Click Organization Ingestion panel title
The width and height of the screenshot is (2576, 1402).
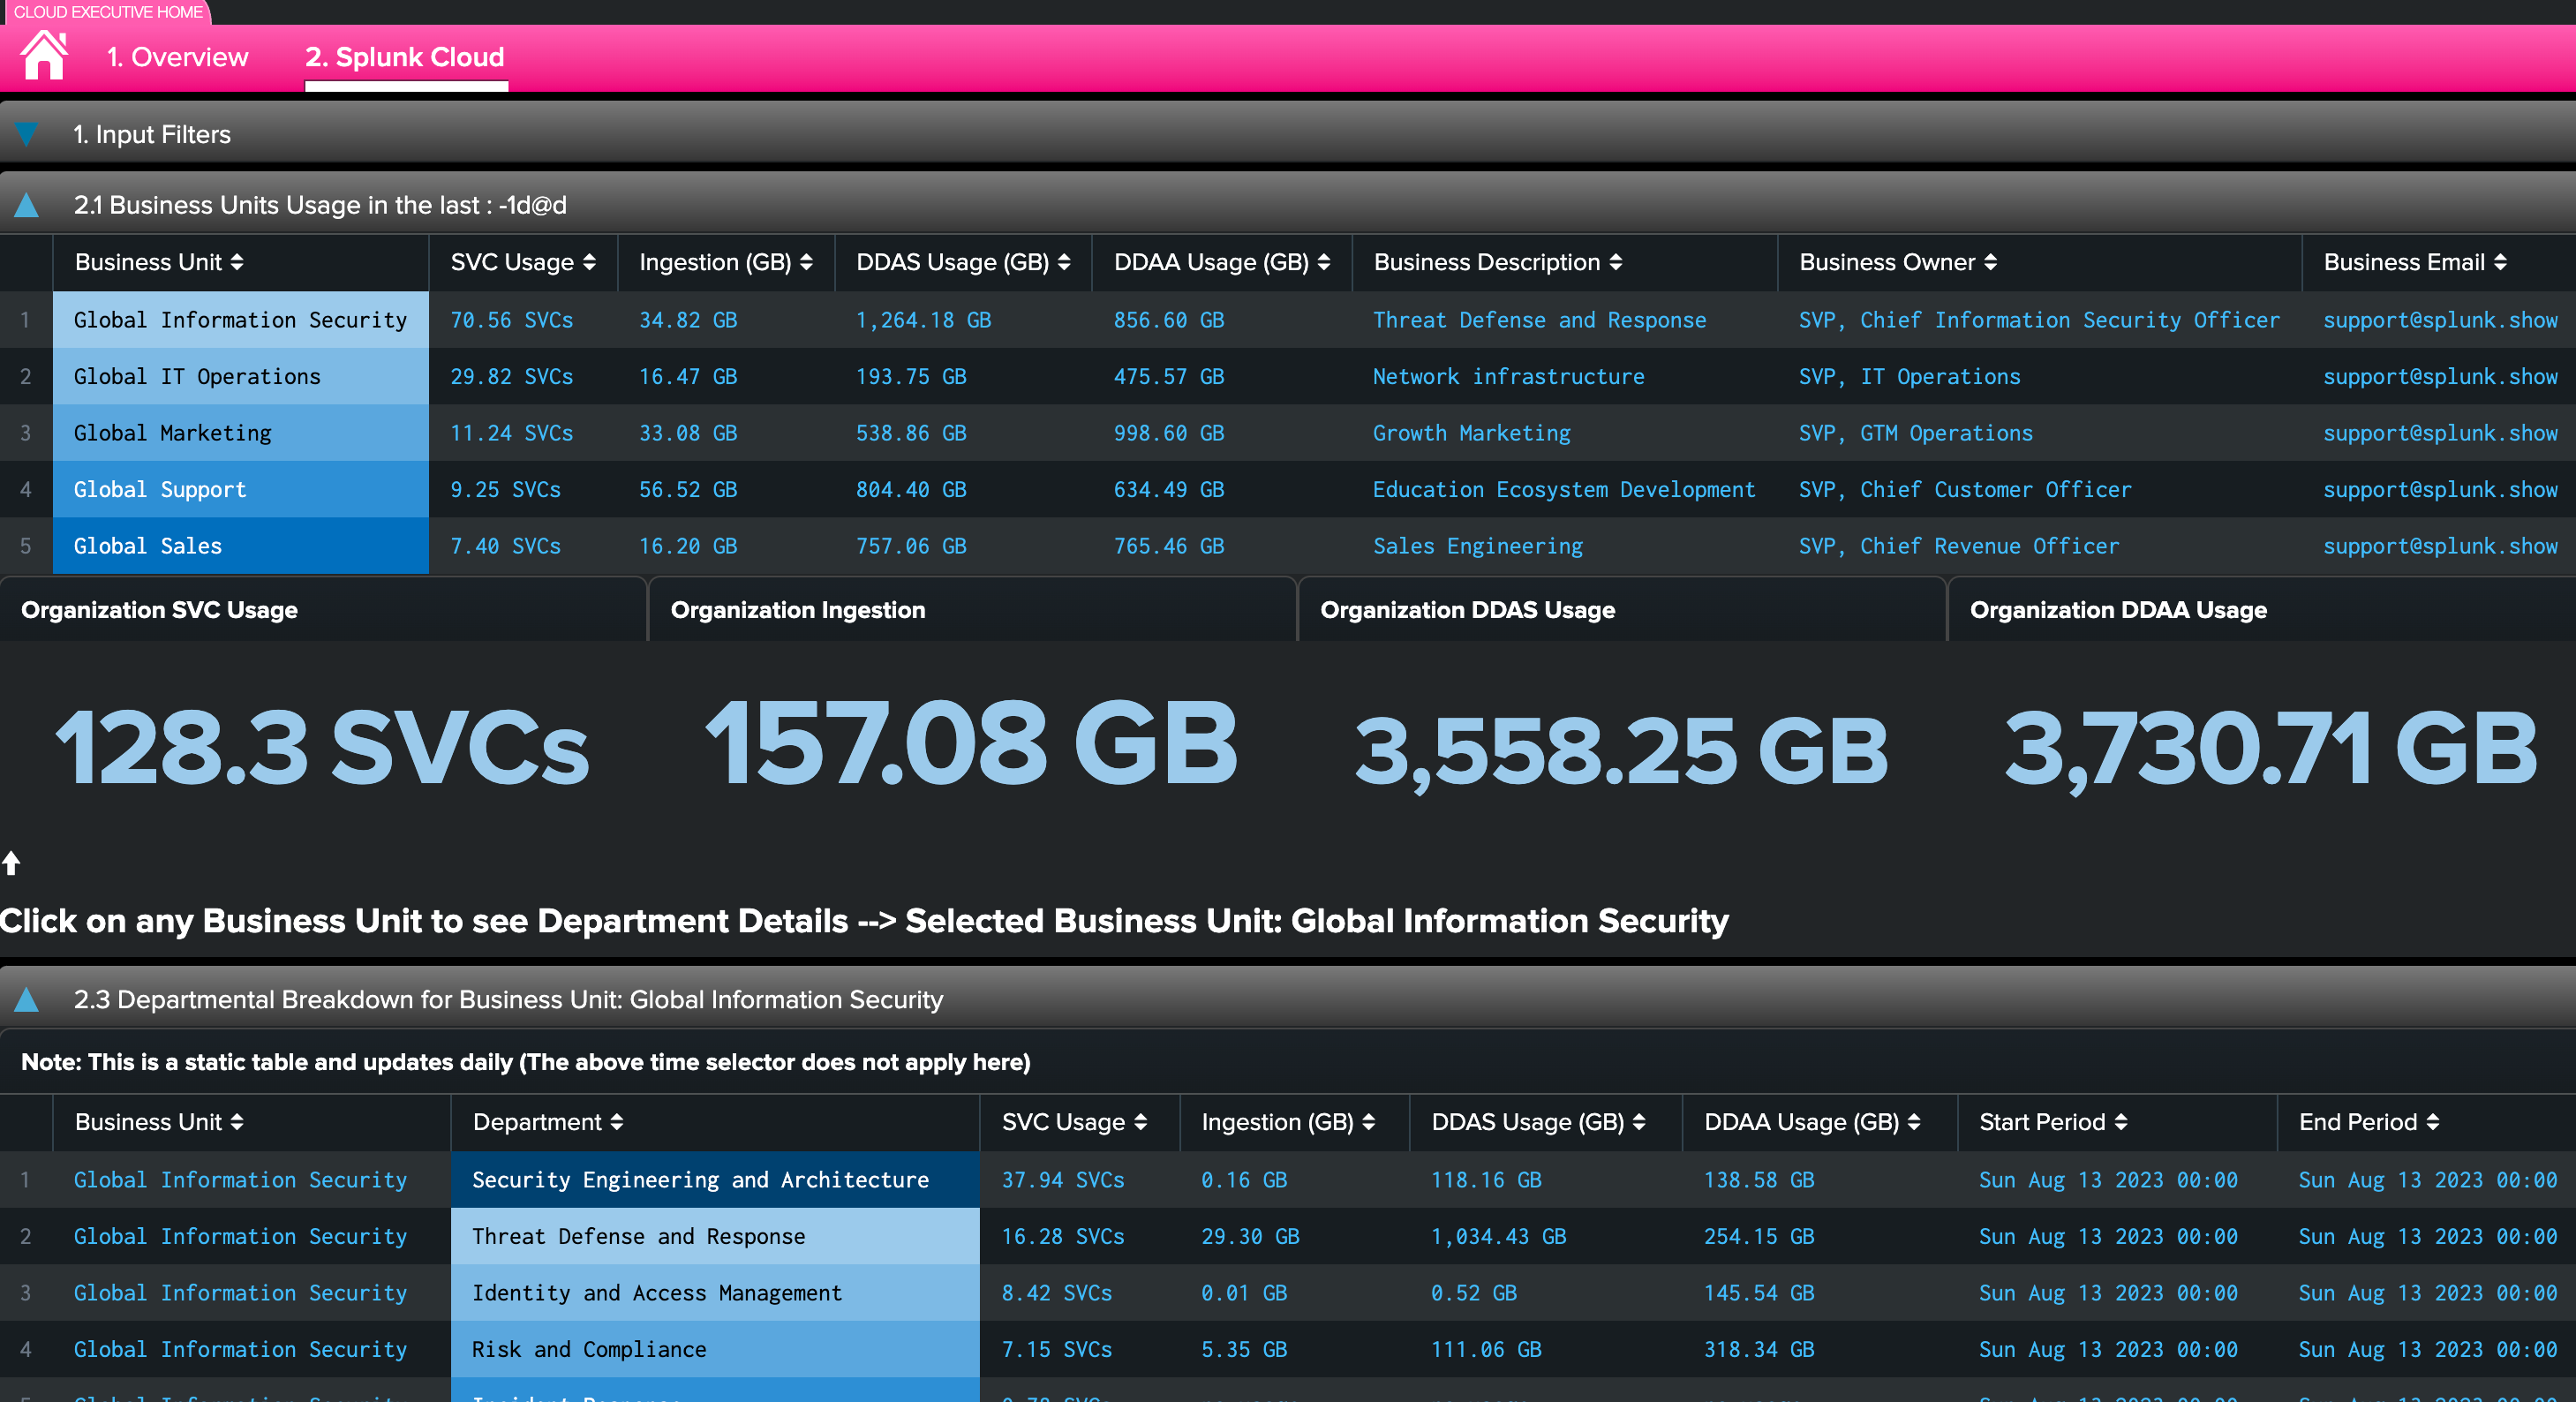pyautogui.click(x=797, y=610)
